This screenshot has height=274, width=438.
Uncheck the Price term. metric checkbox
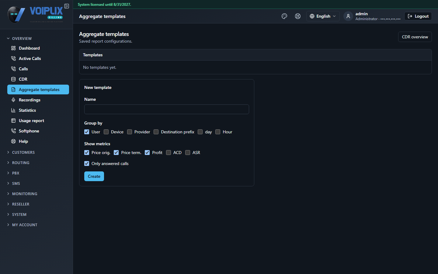pos(116,153)
